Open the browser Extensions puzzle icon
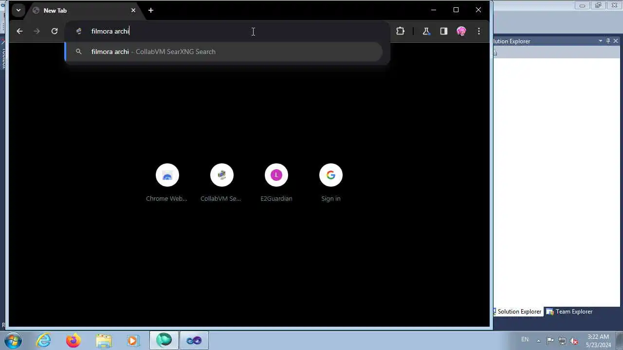Viewport: 623px width, 350px height. coord(400,31)
